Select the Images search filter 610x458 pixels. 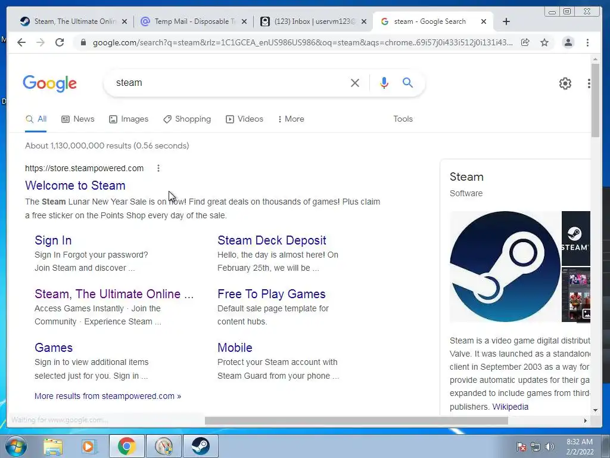tap(129, 119)
